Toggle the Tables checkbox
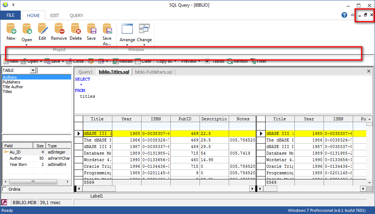This screenshot has width=375, height=214. click(x=207, y=61)
